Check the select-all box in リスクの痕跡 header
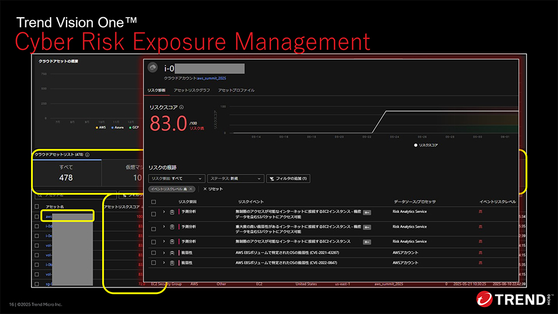This screenshot has width=558, height=314. pyautogui.click(x=153, y=202)
